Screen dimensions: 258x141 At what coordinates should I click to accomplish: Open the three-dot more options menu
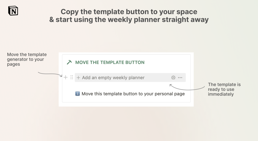180,77
